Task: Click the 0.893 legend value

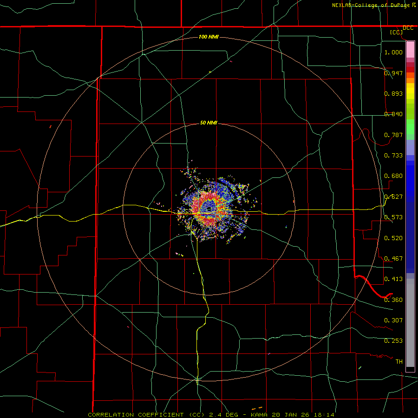Action: point(393,93)
